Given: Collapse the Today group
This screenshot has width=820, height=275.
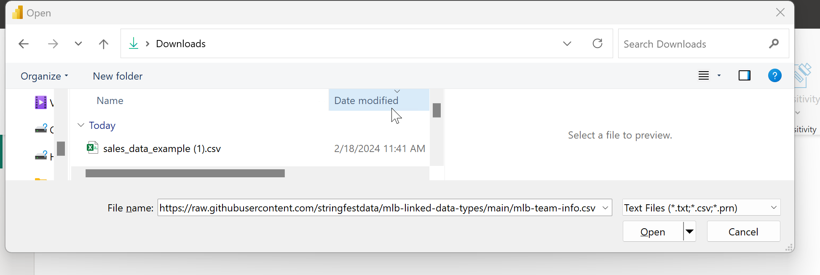Looking at the screenshot, I should (81, 125).
